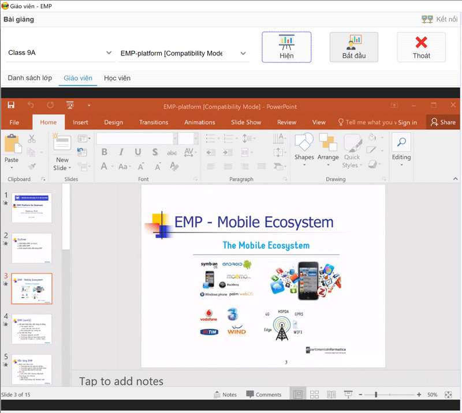
Task: Toggle Align Left paragraph button
Action: coord(211,167)
